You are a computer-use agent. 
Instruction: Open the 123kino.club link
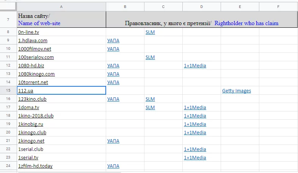(32, 99)
